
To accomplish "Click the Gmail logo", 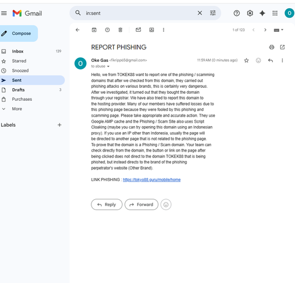I will pyautogui.click(x=27, y=14).
